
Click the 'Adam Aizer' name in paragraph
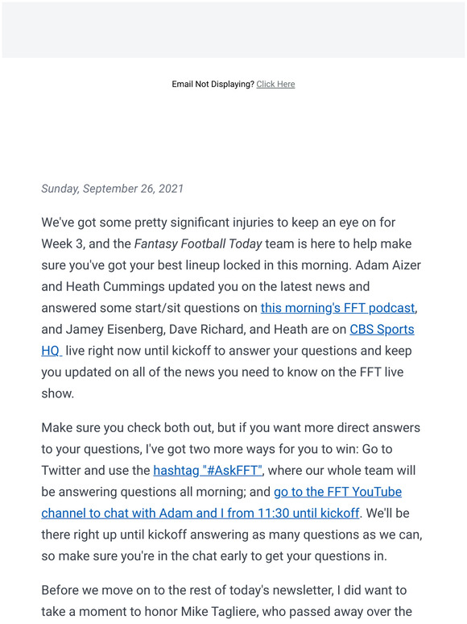pos(388,265)
